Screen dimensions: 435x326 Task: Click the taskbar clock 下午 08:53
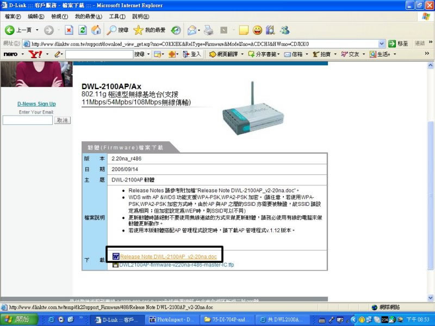click(418, 319)
